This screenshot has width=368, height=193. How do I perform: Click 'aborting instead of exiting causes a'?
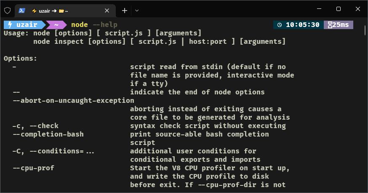point(206,109)
